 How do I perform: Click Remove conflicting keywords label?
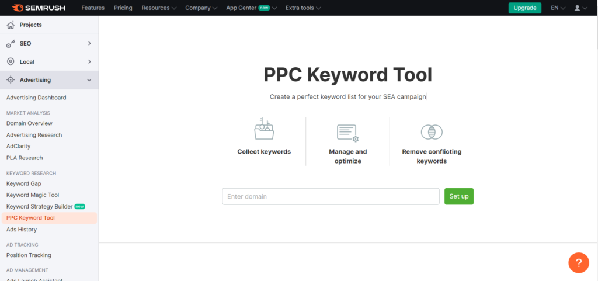432,157
